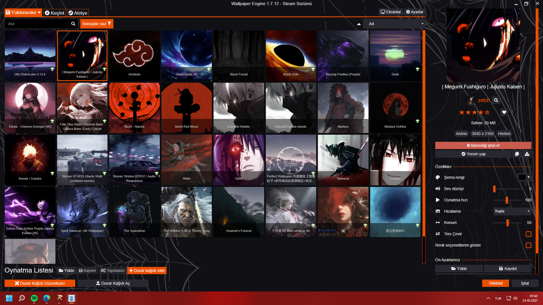Click the TAMAM button

[495, 283]
